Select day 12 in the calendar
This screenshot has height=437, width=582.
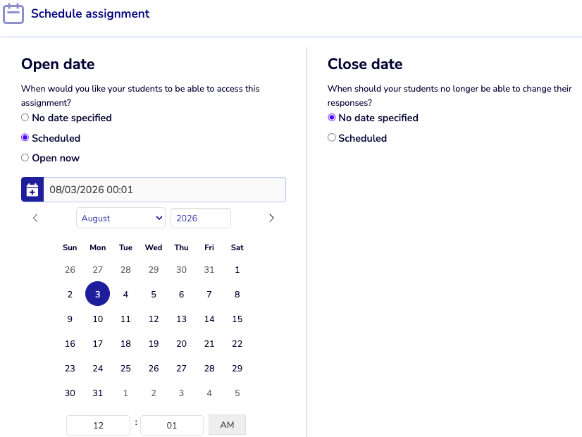click(154, 319)
